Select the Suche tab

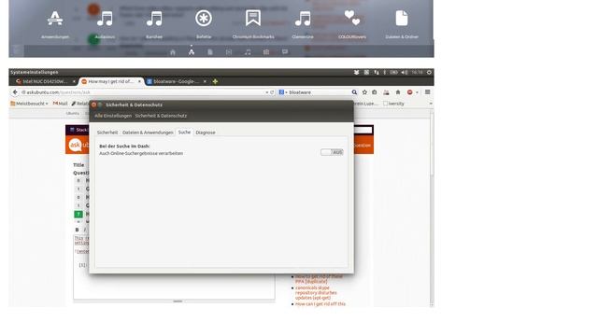pos(184,133)
